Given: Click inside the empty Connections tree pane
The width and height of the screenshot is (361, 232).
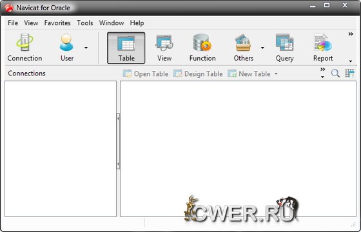Looking at the screenshot, I should click(x=61, y=149).
